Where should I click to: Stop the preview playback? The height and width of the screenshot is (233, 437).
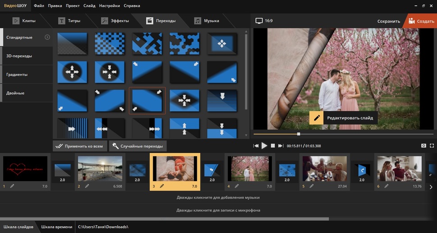click(x=273, y=146)
